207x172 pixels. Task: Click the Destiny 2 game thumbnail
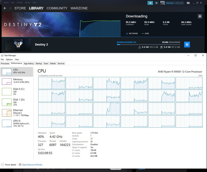click(x=18, y=45)
